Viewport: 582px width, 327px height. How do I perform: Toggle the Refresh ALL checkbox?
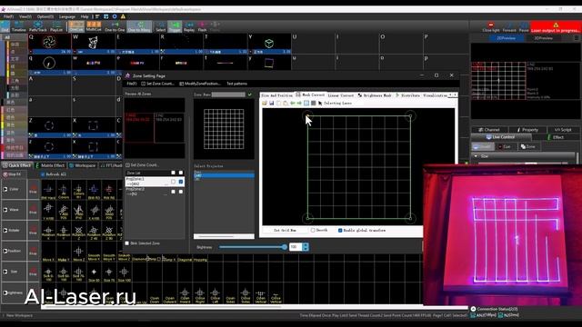[x=43, y=174]
